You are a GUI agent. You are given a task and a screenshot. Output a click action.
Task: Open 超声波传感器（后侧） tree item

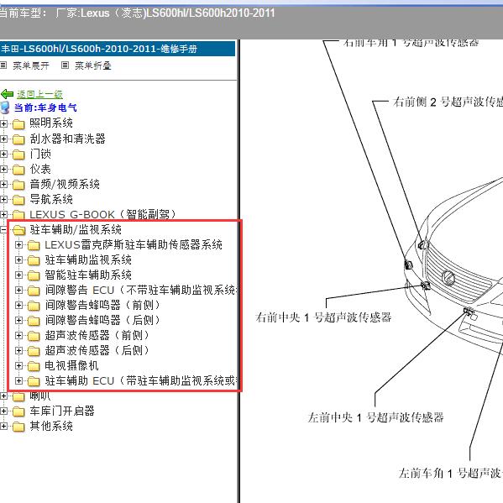point(97,350)
